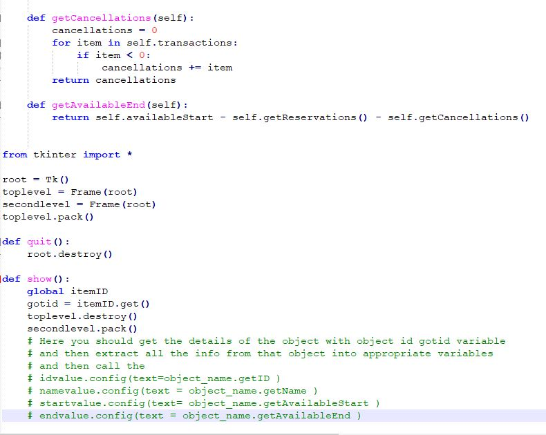Click 'self.availableStart' in the return statement
The width and height of the screenshot is (546, 435).
click(x=154, y=117)
